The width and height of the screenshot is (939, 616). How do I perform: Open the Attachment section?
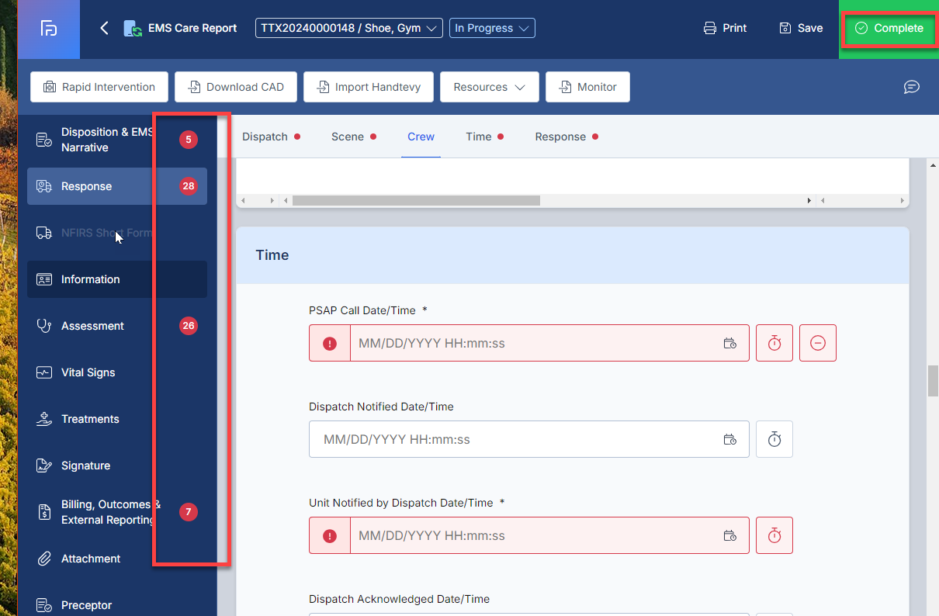point(116,559)
